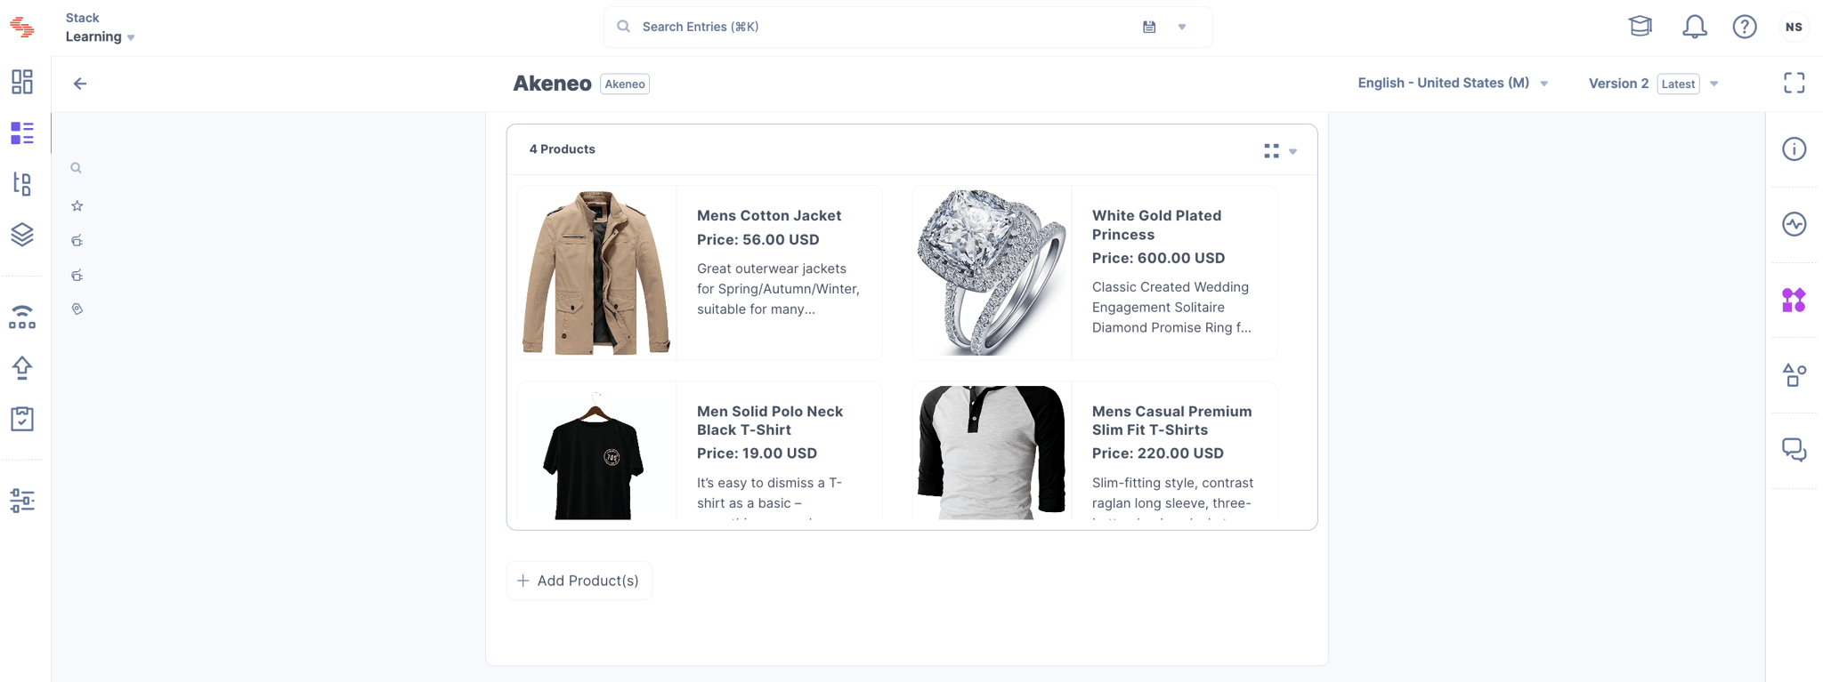Click the Mens Cotton Jacket image
The width and height of the screenshot is (1823, 682).
(596, 273)
